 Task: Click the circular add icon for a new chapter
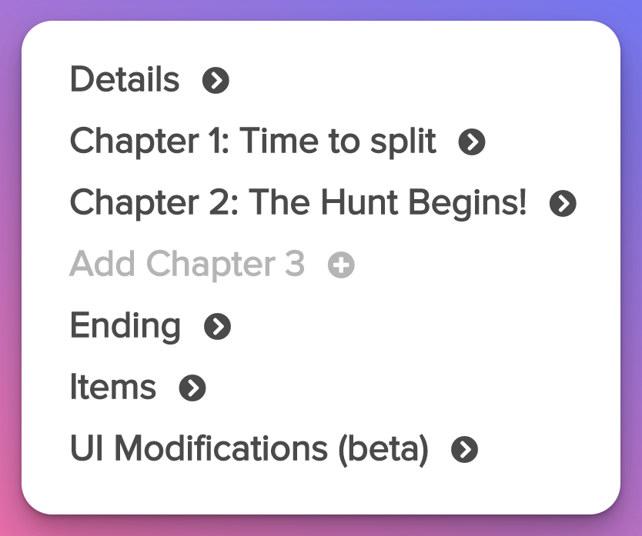[339, 265]
